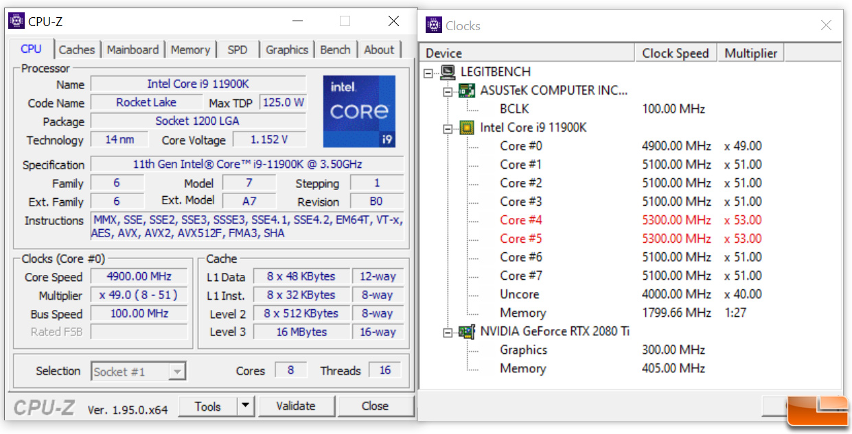Minimize the CPU-Z window
852x434 pixels.
point(297,21)
